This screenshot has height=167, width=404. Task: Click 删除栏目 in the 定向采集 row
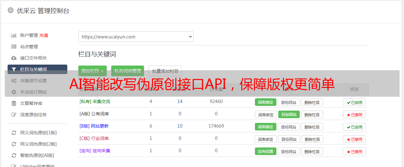(312, 151)
